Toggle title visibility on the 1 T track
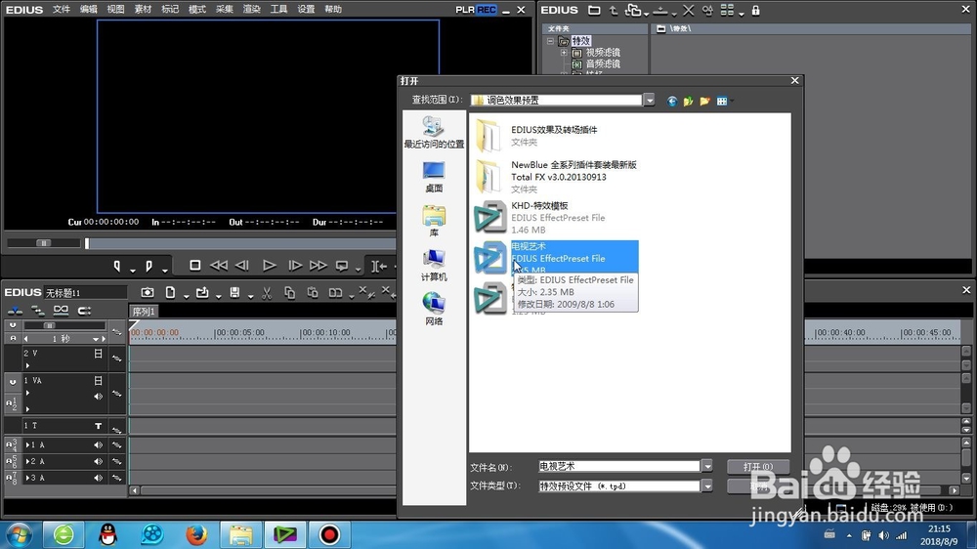The image size is (977, 549). (99, 426)
